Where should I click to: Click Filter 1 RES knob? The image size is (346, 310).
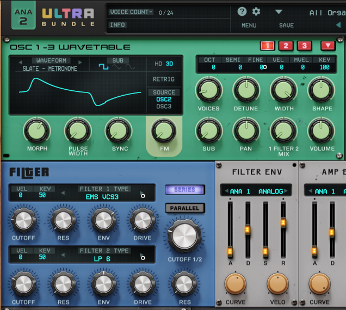(x=63, y=220)
